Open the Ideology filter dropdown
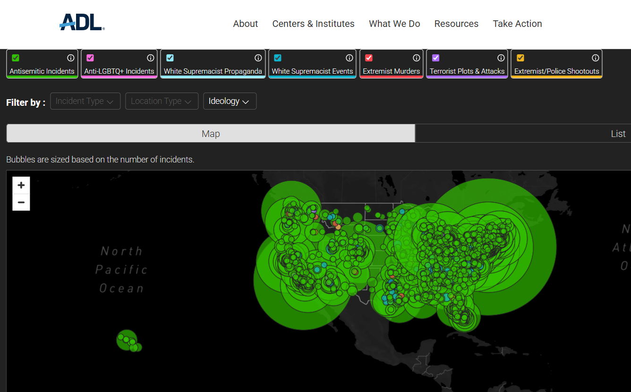Viewport: 631px width, 392px height. (230, 101)
